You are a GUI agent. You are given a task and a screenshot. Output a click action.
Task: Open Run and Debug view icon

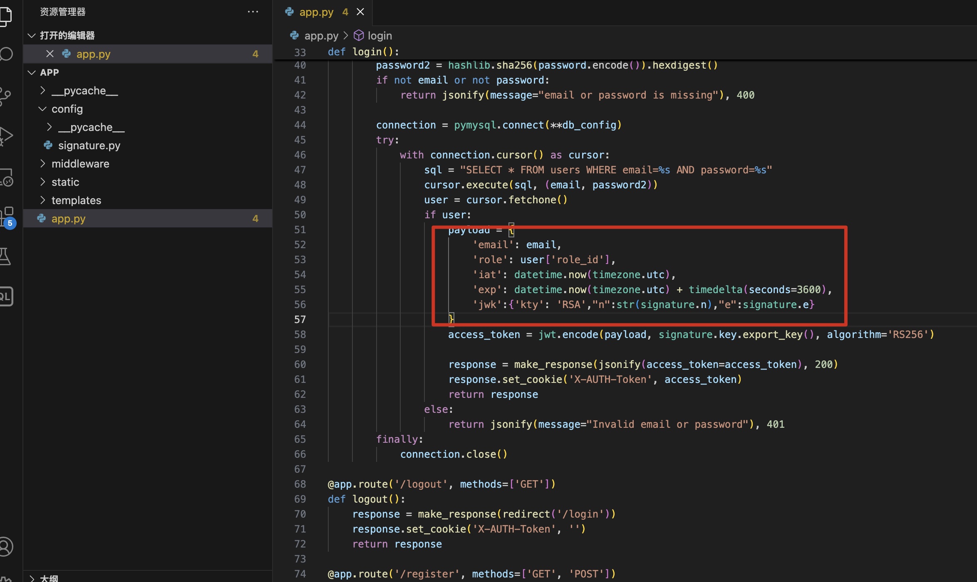point(6,136)
